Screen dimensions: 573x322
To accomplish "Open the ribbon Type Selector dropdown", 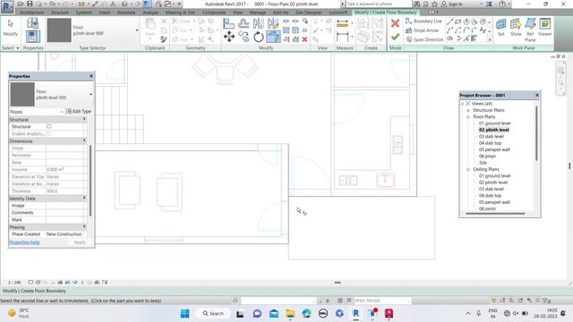I will point(137,30).
